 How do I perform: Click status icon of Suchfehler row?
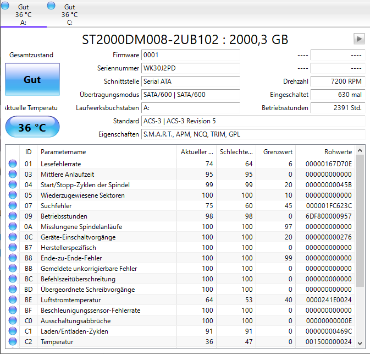[x=13, y=205]
